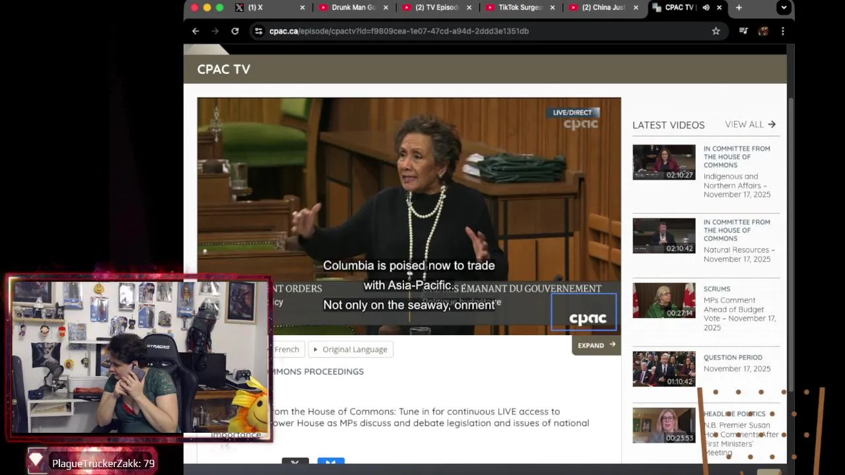Click the PlagueTruckerZakk: 79 overlay label

coord(104,464)
